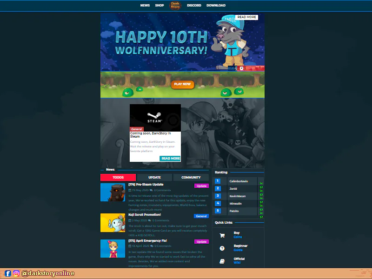Select the TODOS news tab

point(118,178)
